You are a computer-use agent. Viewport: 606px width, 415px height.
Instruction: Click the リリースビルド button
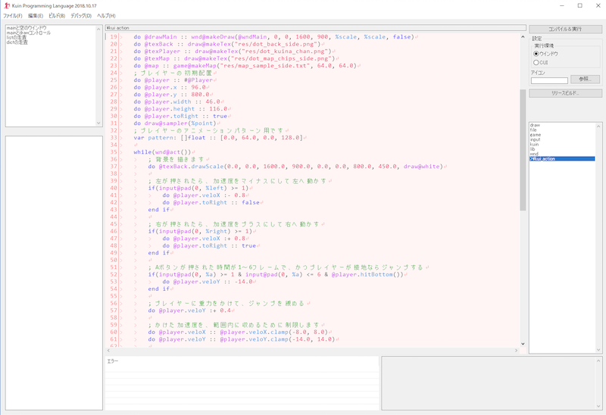(x=565, y=93)
